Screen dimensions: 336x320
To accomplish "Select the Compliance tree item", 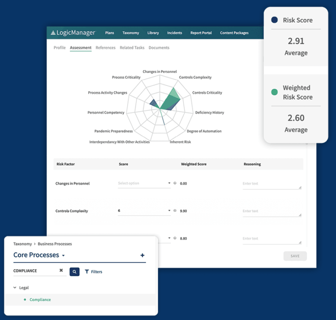I will [40, 299].
